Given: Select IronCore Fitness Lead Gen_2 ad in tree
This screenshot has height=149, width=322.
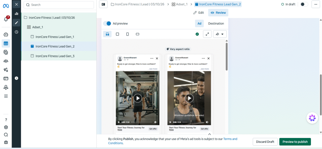Looking at the screenshot, I should click(x=59, y=46).
